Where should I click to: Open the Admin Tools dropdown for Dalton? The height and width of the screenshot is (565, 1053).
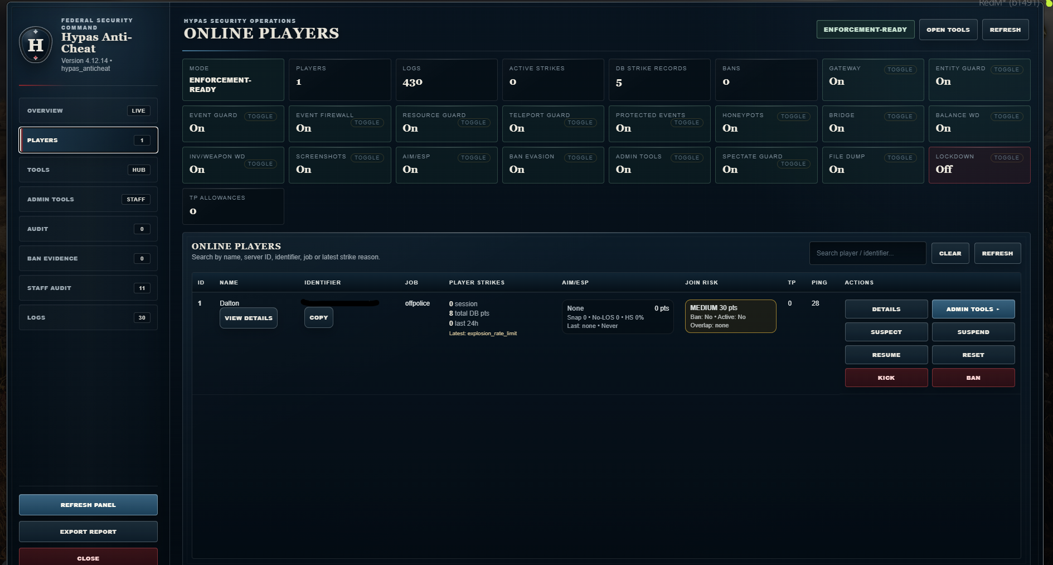(973, 309)
